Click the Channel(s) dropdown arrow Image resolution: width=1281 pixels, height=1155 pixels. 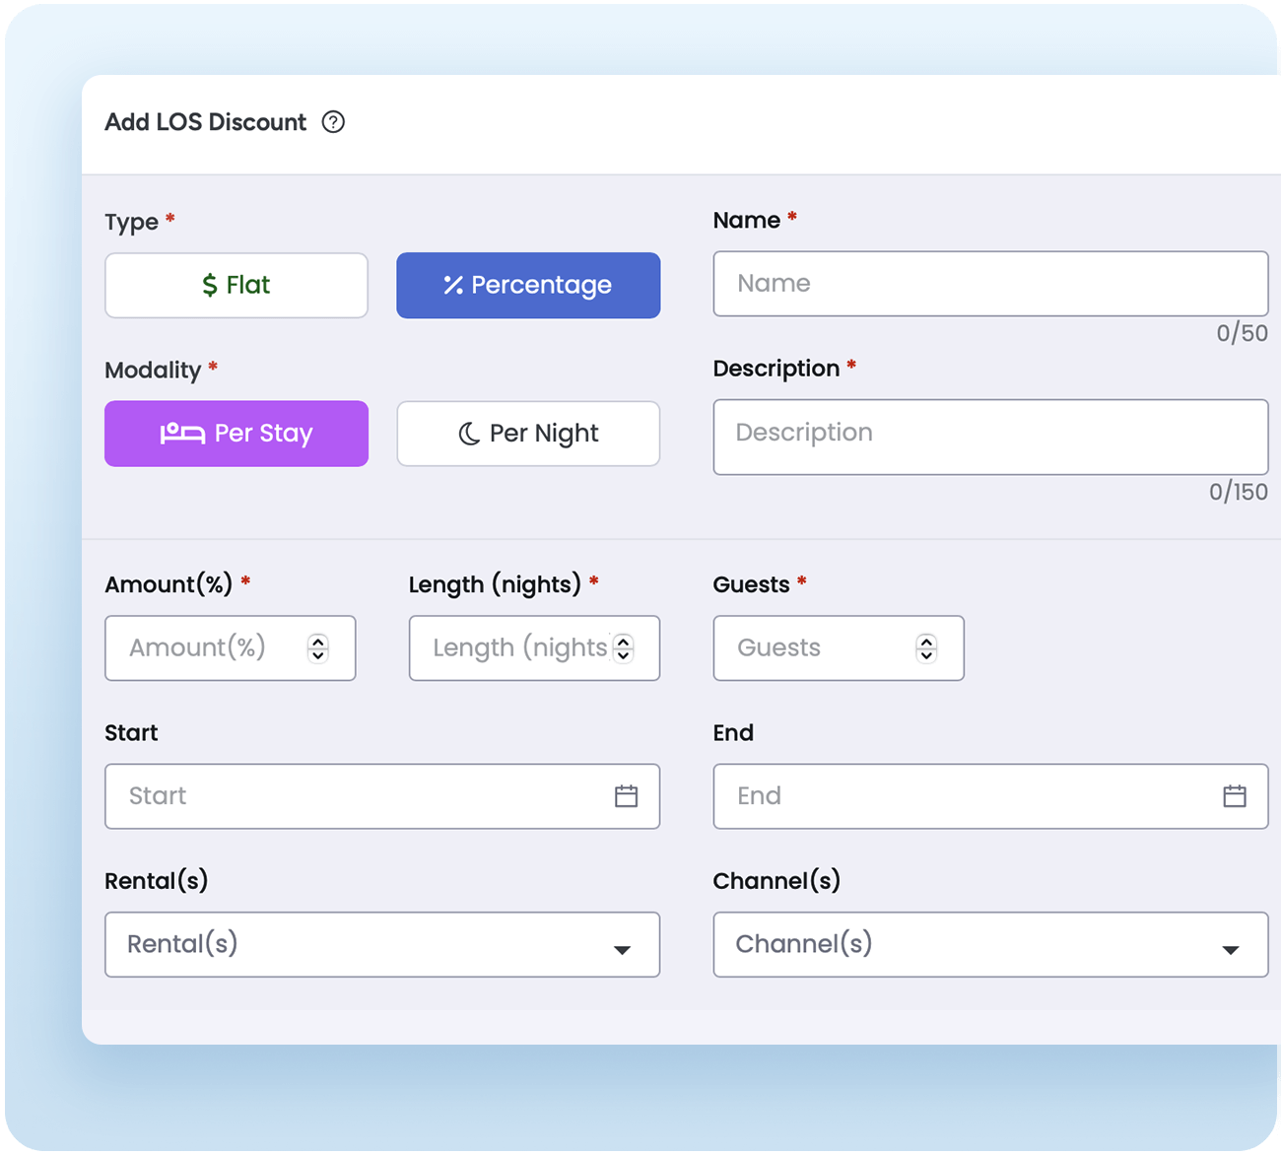1230,949
